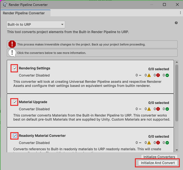Click the Initialize Converters button
183x170 pixels.
[x=159, y=157]
